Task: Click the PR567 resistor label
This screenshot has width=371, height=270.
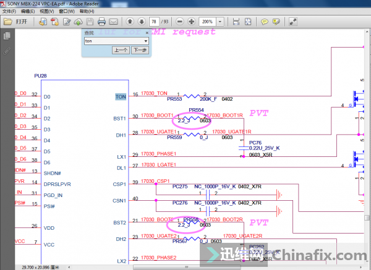Action: 180,242
